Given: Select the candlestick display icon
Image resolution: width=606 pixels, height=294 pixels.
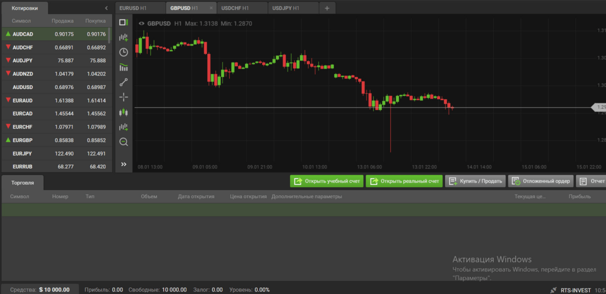Looking at the screenshot, I should pos(123,112).
